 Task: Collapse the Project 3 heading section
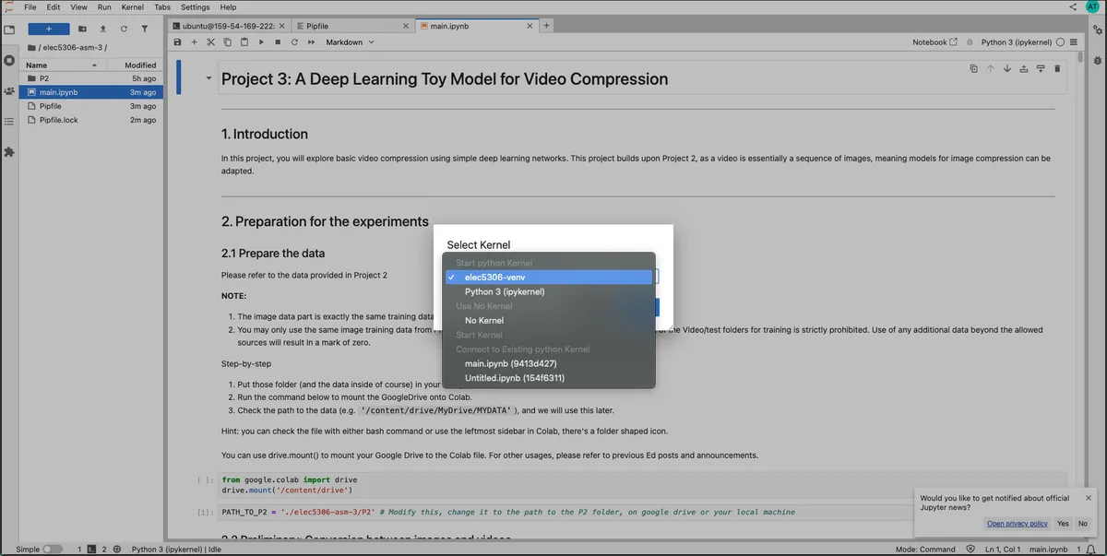pyautogui.click(x=208, y=79)
